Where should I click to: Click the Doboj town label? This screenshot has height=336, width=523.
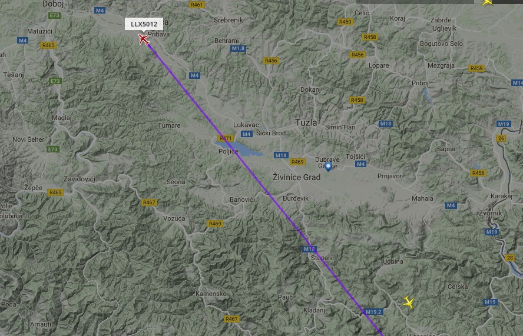pos(53,4)
